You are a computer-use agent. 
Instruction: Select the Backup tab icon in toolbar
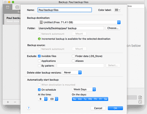tap(8, 7)
